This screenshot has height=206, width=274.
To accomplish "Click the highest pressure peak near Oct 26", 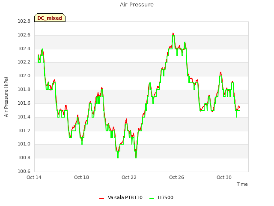I will [x=173, y=33].
